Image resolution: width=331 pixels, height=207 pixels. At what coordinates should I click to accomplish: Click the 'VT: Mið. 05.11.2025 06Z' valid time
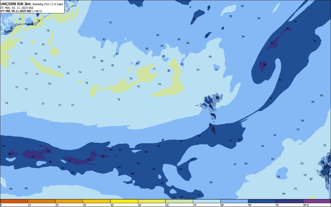coord(16,11)
